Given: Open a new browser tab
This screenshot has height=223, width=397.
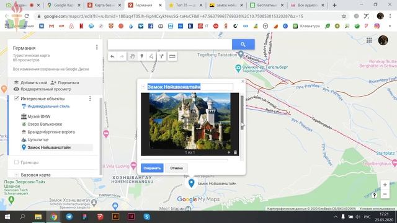Looking at the screenshot, I should tap(334, 5).
